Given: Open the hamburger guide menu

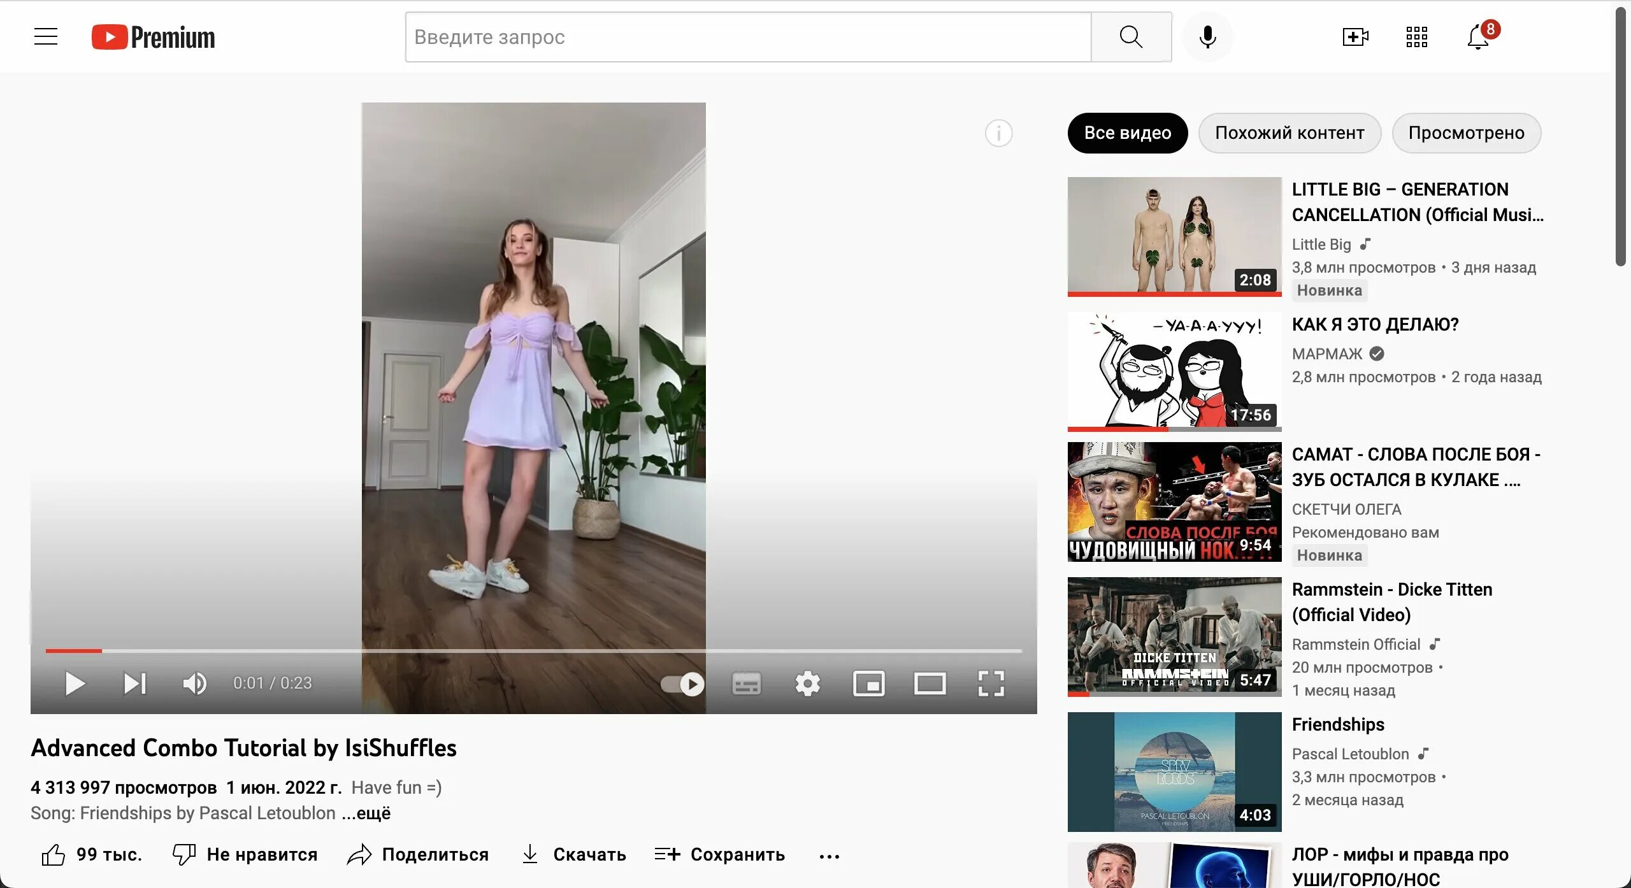Looking at the screenshot, I should (x=46, y=37).
